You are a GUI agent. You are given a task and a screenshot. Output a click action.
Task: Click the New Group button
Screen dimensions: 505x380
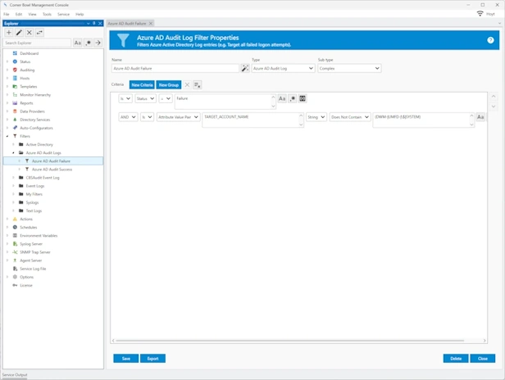tap(169, 85)
